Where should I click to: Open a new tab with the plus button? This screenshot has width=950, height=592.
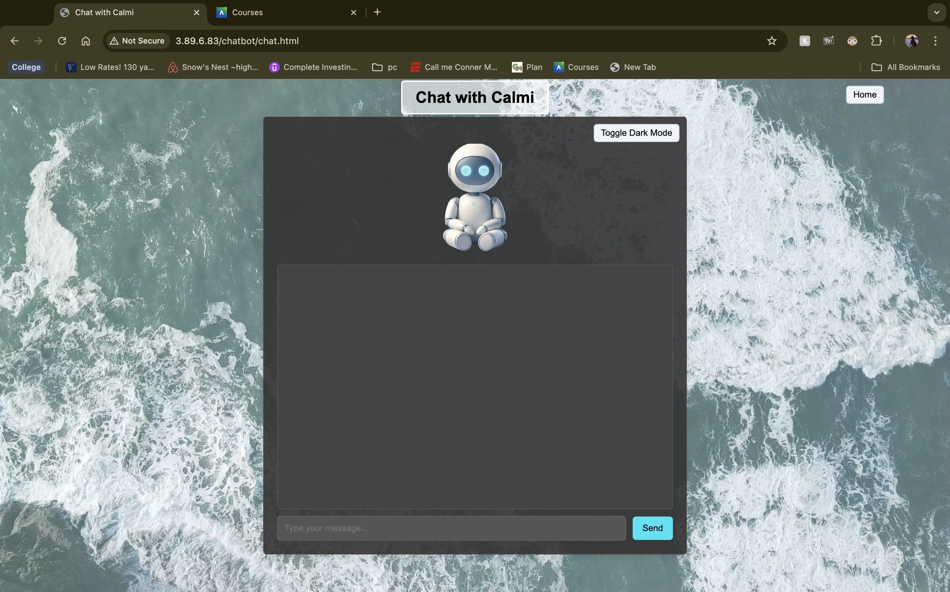click(x=377, y=12)
